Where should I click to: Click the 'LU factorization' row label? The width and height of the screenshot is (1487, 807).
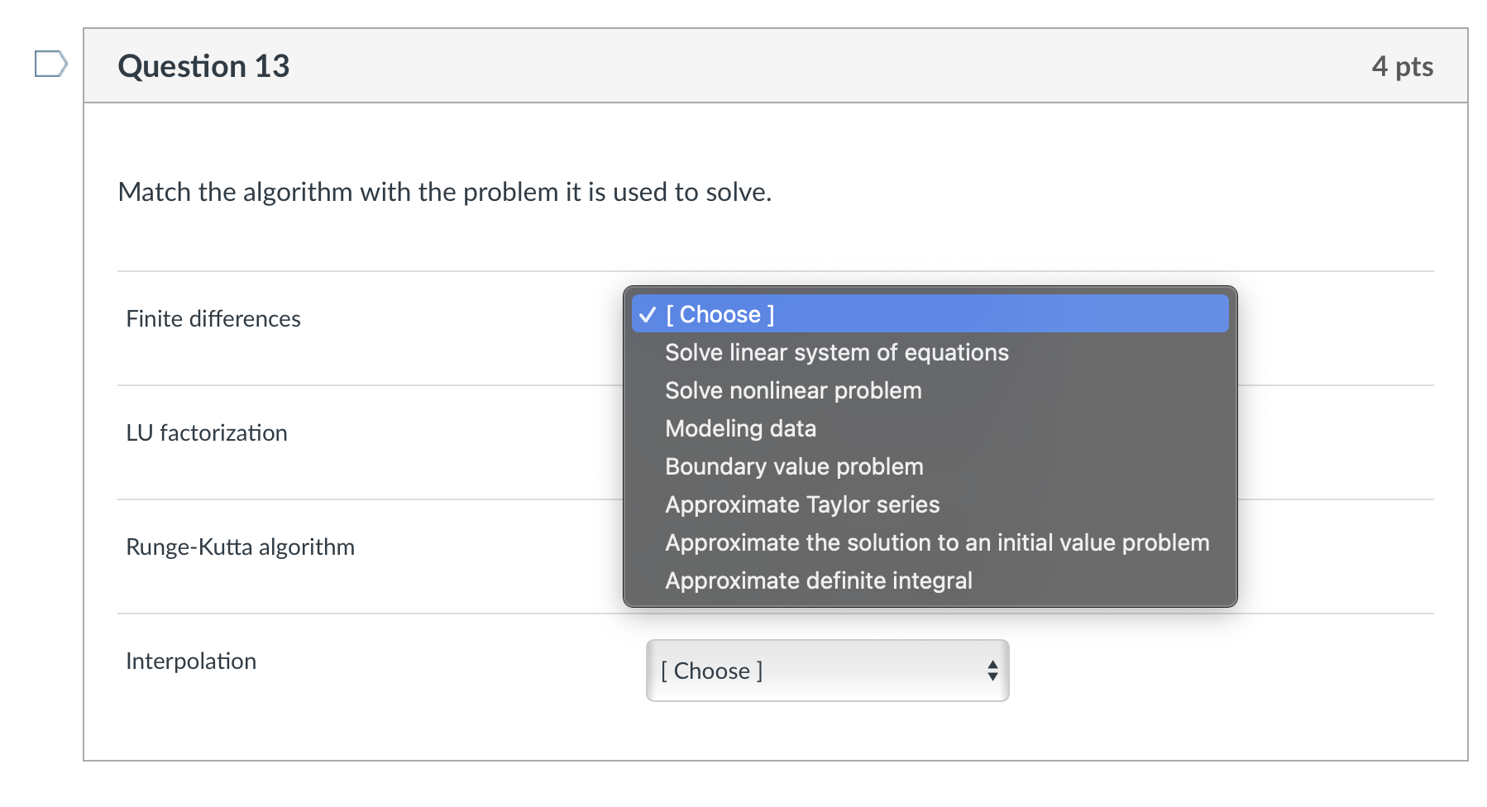point(207,432)
